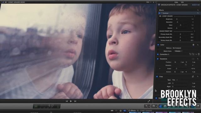Show Crop onscreen controls icon
The height and width of the screenshot is (113, 201).
pos(193,77)
